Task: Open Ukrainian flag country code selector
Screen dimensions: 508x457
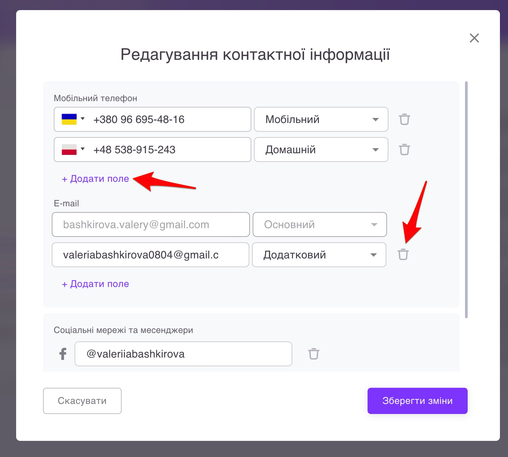Action: coord(73,119)
